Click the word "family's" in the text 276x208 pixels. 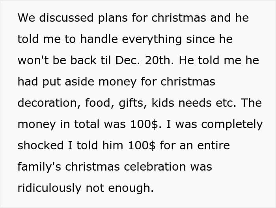[x=38, y=167]
